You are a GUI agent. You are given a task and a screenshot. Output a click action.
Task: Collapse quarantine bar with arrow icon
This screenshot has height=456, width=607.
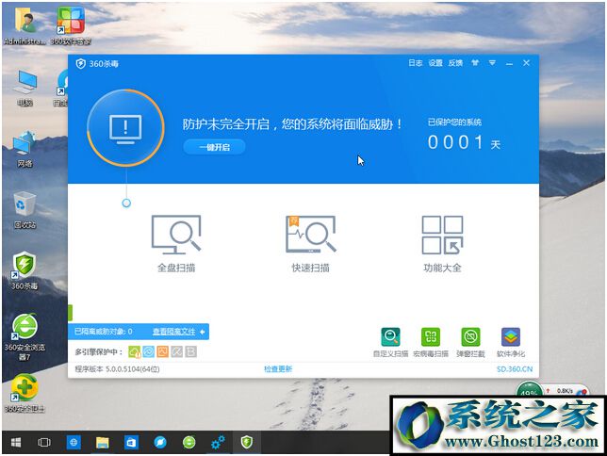(x=203, y=332)
